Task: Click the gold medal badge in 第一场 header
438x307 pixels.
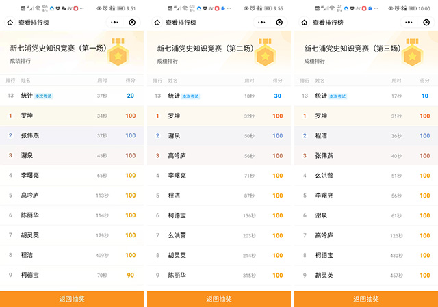Action: (118, 52)
